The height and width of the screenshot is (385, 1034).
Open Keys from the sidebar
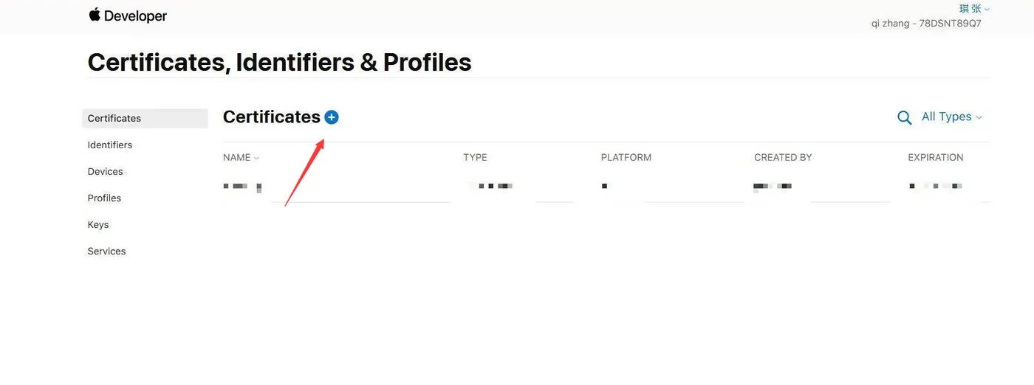click(x=98, y=224)
